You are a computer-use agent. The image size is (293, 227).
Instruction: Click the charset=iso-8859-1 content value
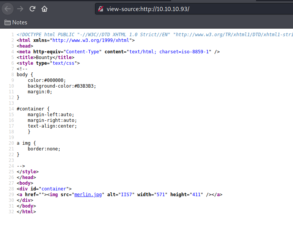click(184, 52)
